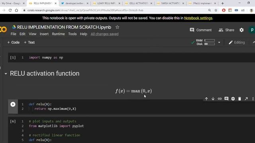Switch to the SWISH ACTIVATION tab
The height and width of the screenshot is (143, 255).
170,3
